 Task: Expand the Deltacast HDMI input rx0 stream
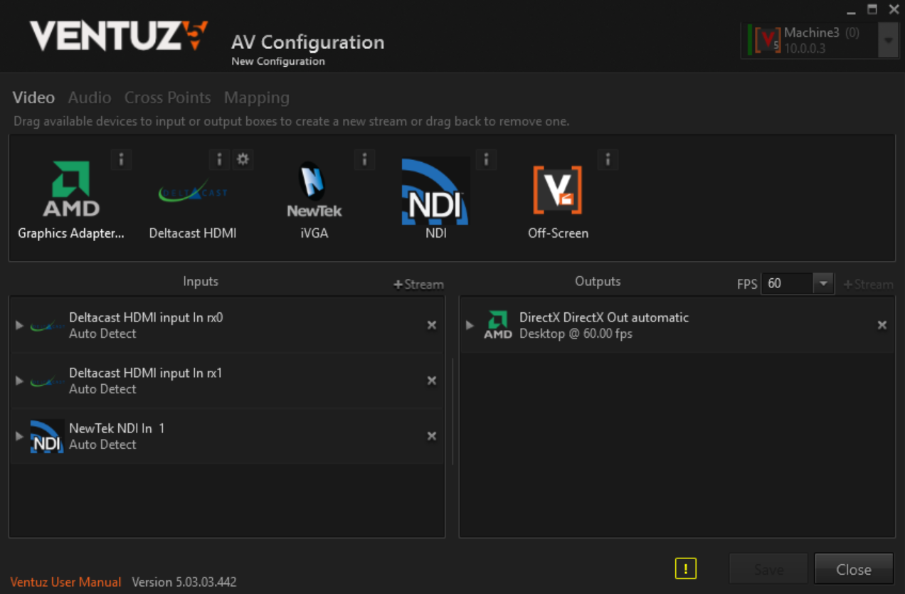(19, 325)
